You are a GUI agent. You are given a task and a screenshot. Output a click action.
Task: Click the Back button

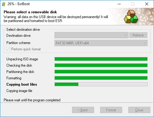click(83, 110)
